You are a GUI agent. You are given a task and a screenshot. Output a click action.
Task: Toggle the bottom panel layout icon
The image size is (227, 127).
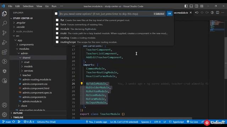(191, 6)
